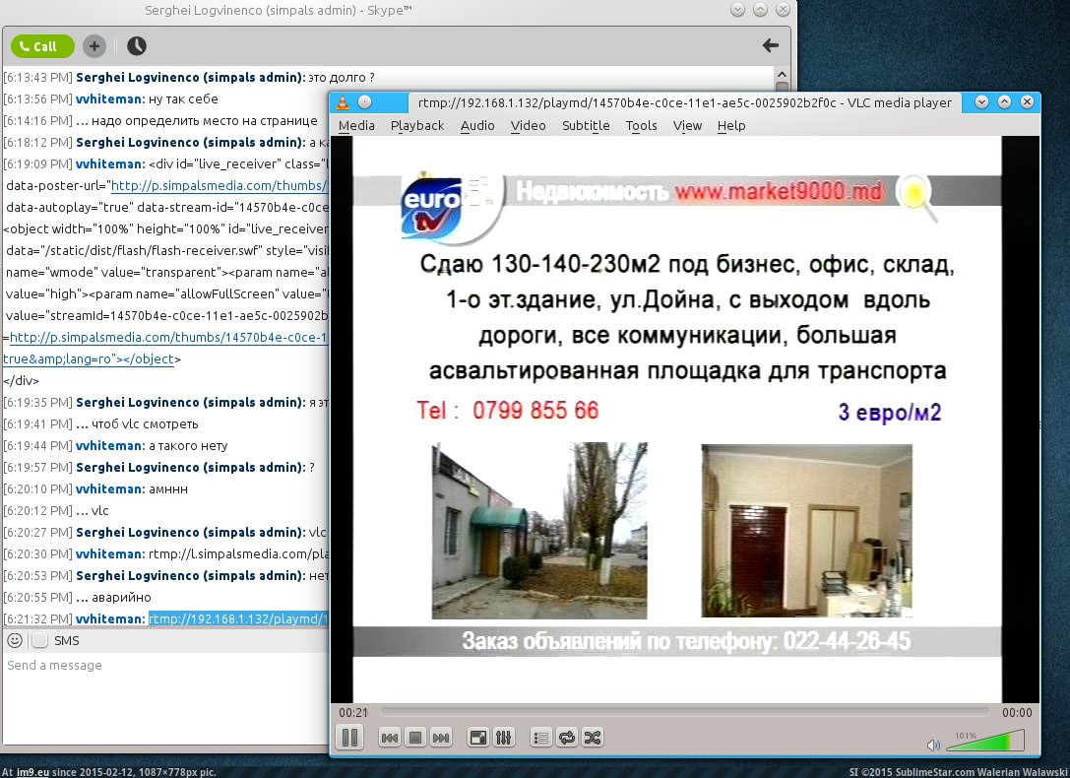Stop the VLC playback
The height and width of the screenshot is (778, 1070).
click(415, 738)
